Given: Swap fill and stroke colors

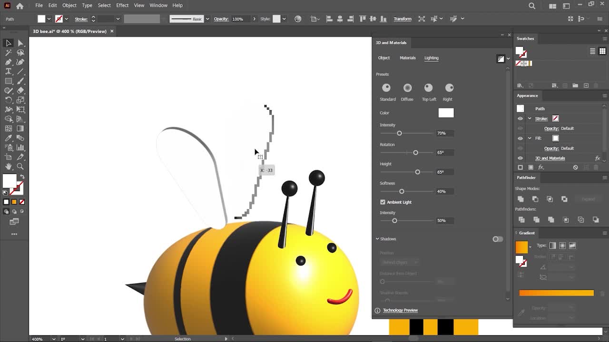Looking at the screenshot, I should (22, 177).
